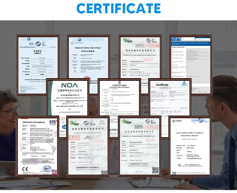
Task: Click the 'Lithium Battery UN38.3 Test Report' title
Action: click(190, 133)
